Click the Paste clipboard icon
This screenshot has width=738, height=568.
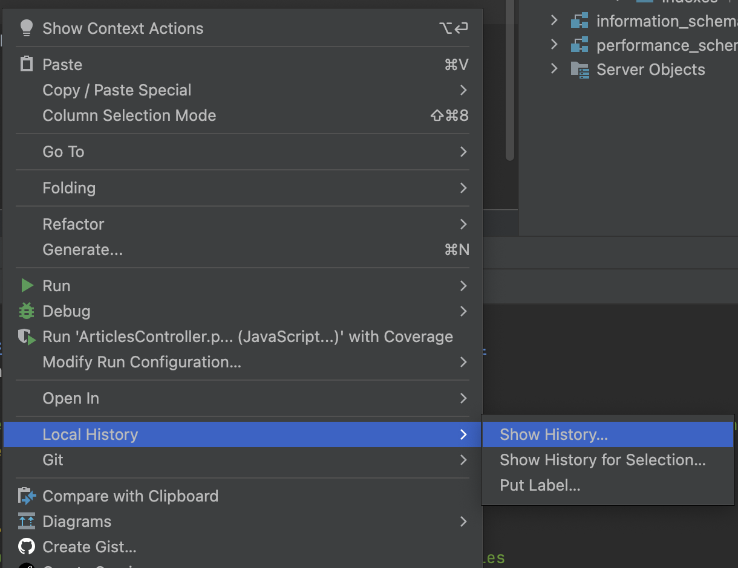27,64
